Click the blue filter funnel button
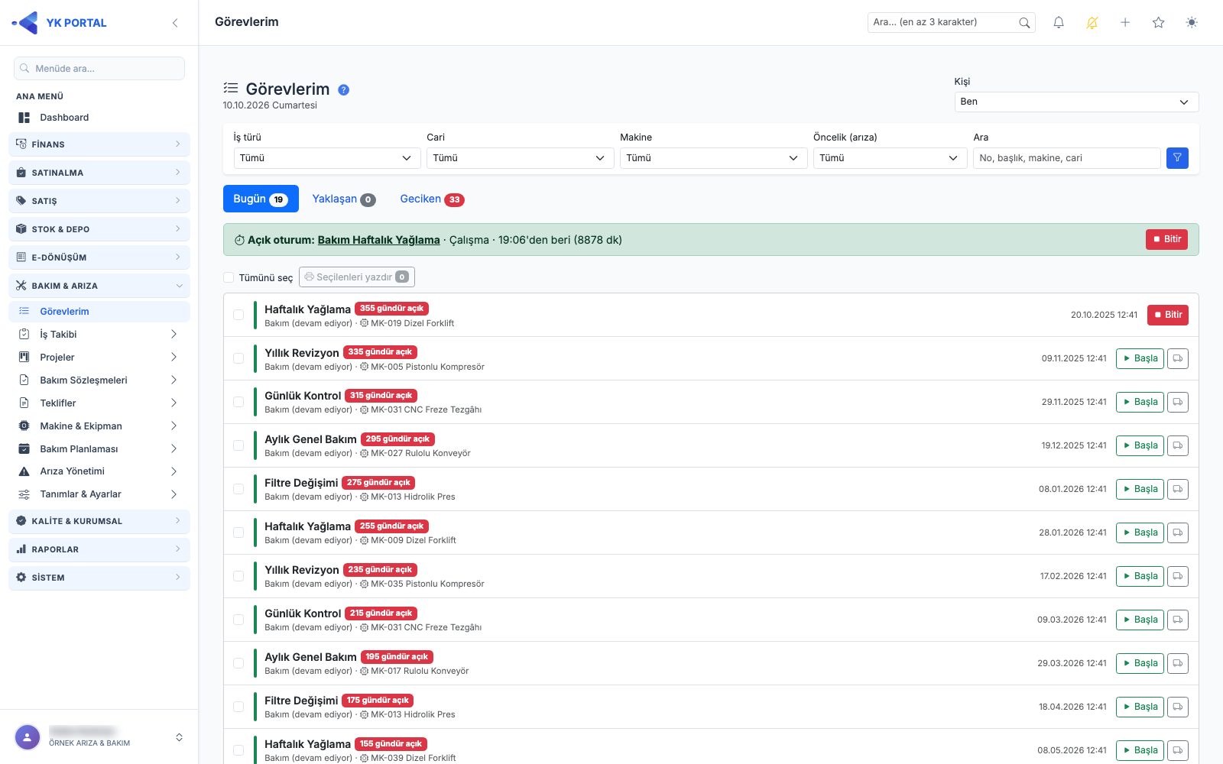Screen dimensions: 1223x764 (x=1177, y=158)
